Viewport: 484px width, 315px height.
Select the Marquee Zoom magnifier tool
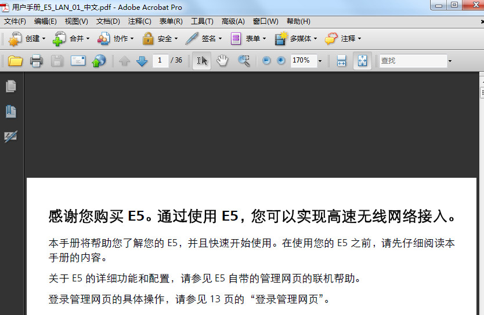pos(244,61)
